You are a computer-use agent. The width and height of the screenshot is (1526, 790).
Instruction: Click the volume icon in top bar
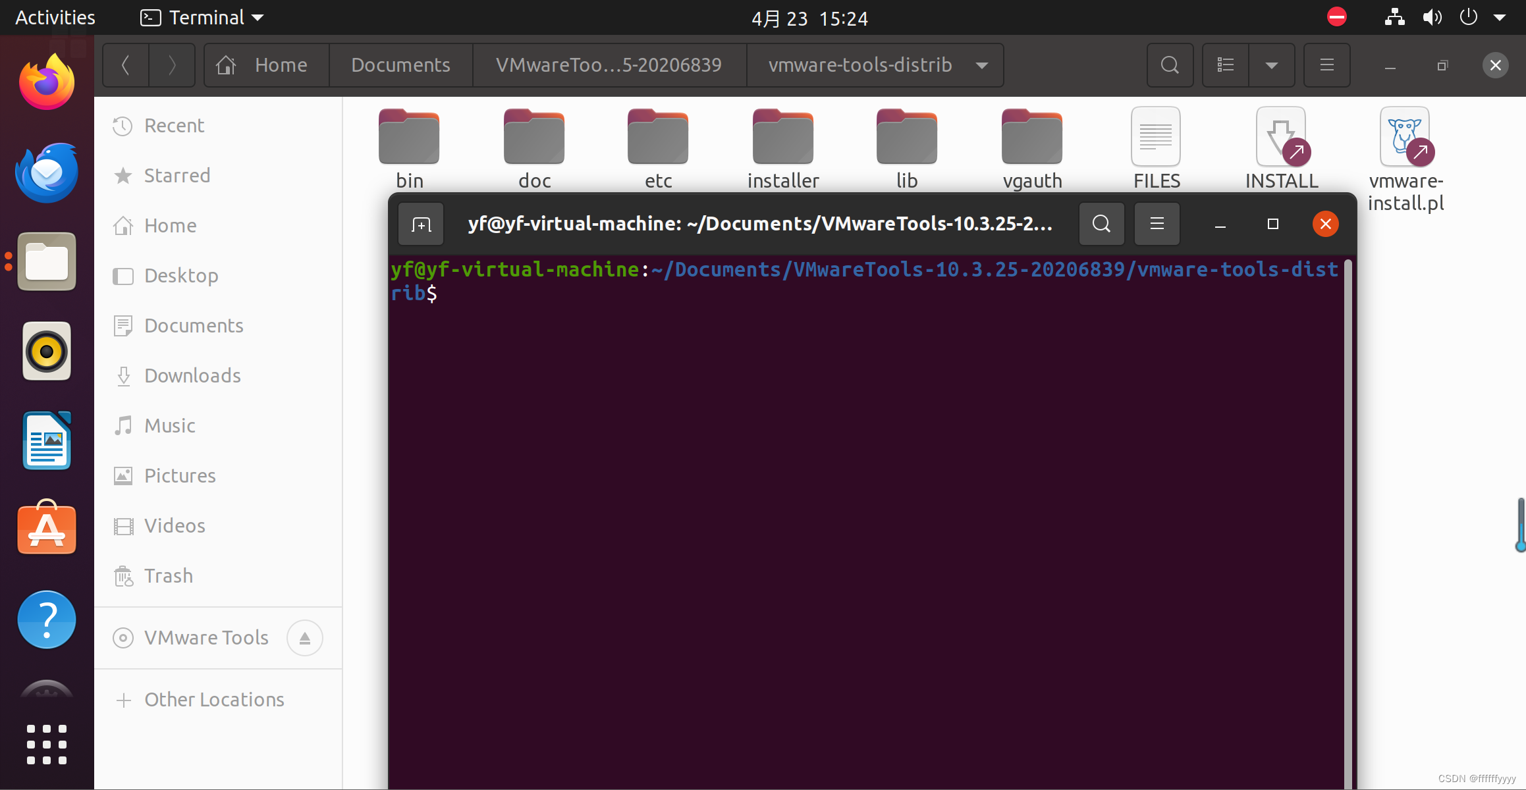coord(1432,17)
